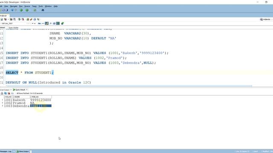Open the SQL Worksheet toolbar icon

pyautogui.click(x=35, y=10)
